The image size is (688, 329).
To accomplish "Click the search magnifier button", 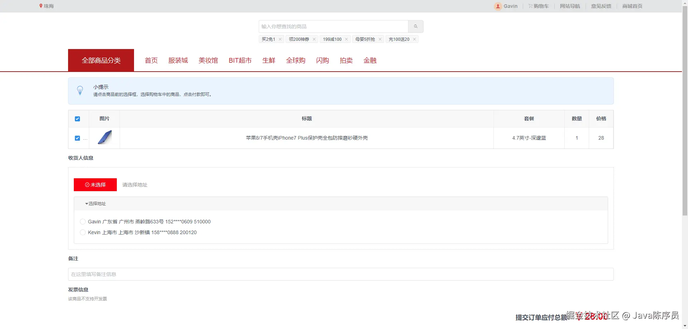I will (x=416, y=26).
